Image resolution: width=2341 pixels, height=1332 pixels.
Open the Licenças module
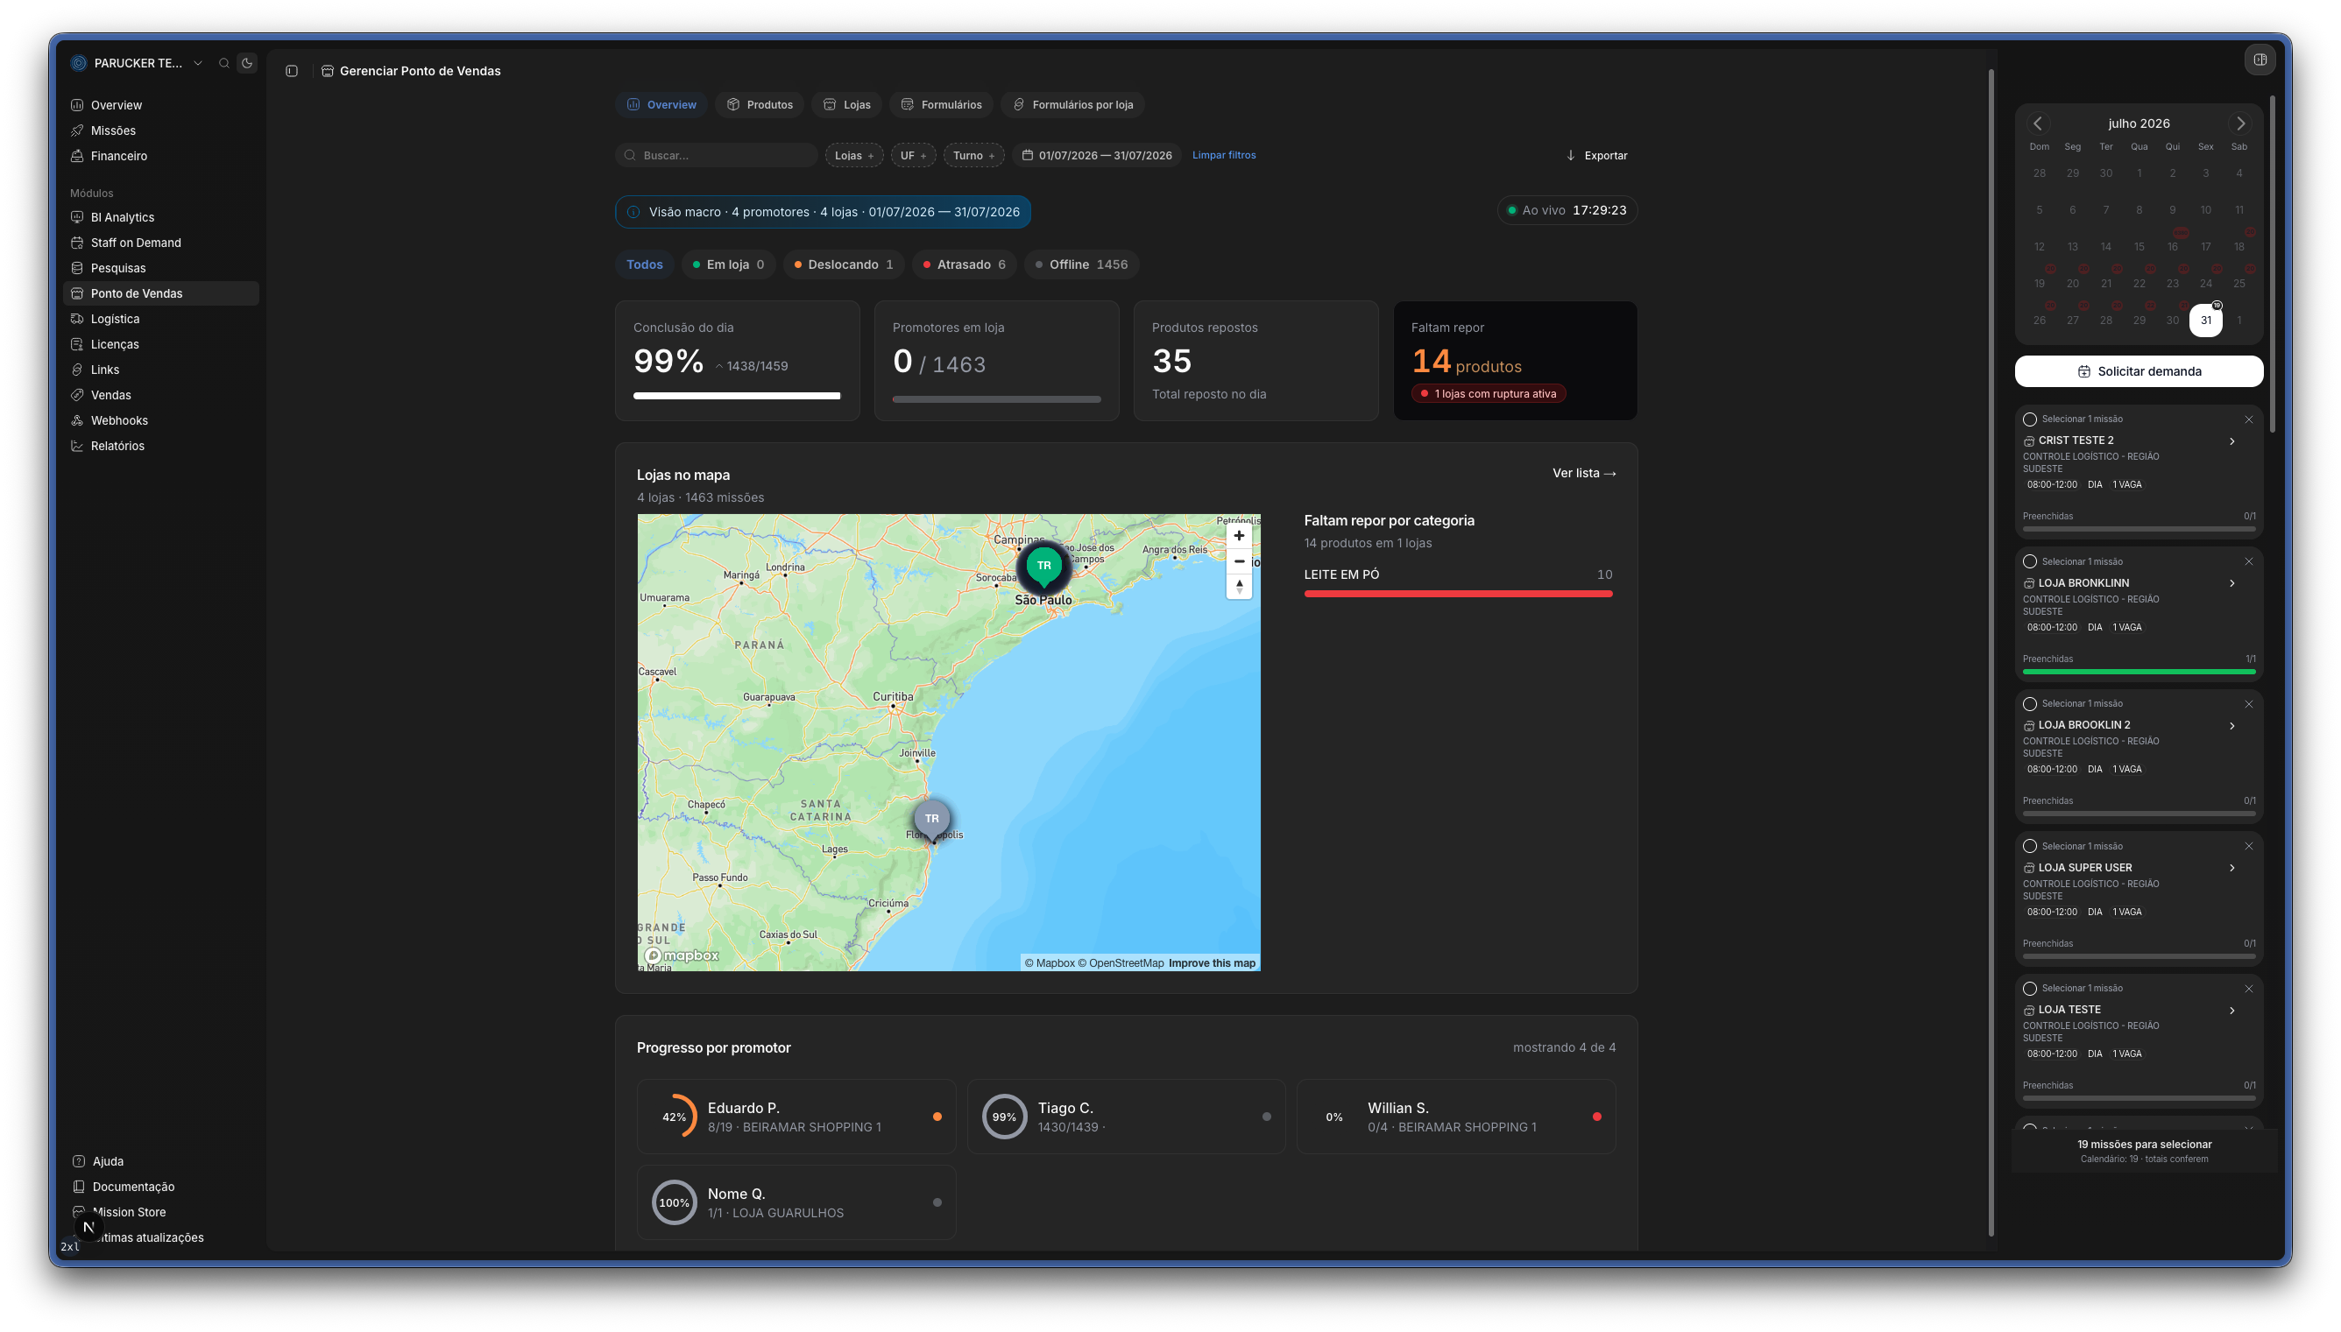(x=161, y=345)
